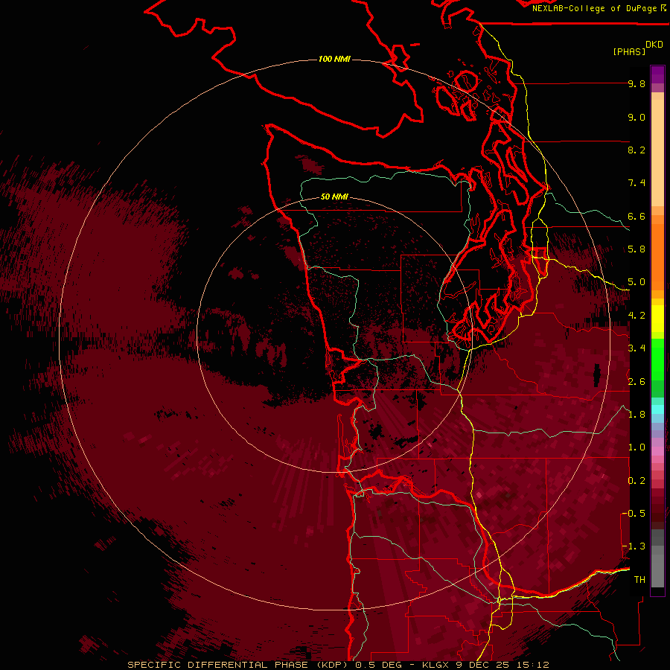The width and height of the screenshot is (670, 670).
Task: Click the 1.0 legend value
Action: point(636,447)
